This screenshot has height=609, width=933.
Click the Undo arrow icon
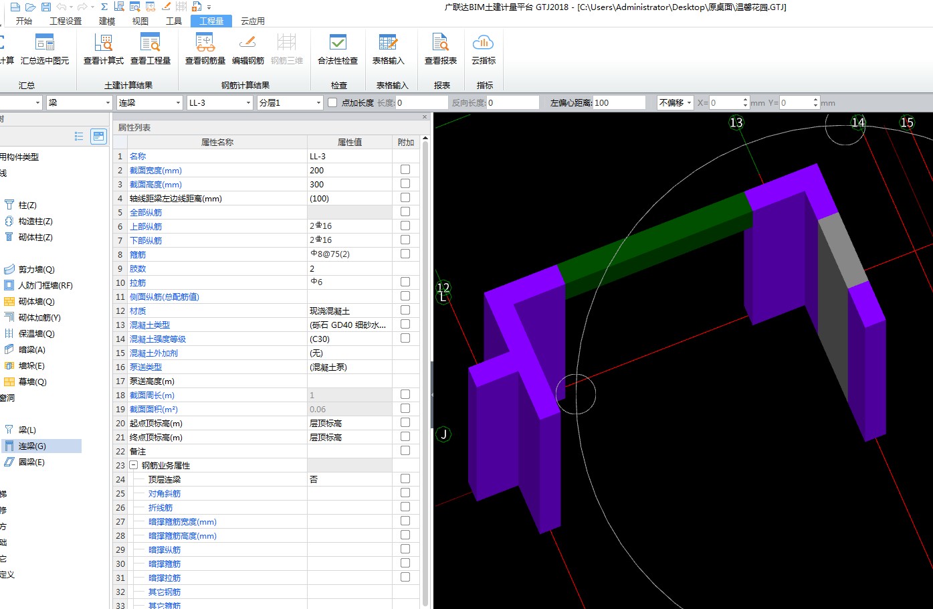click(x=61, y=7)
